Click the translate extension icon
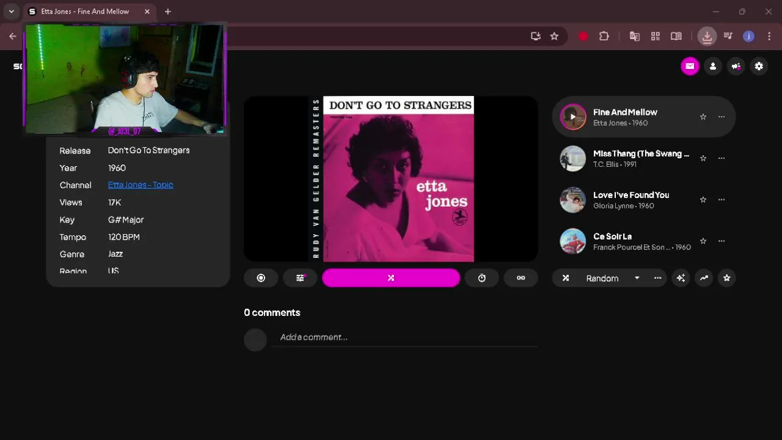Viewport: 782px width, 440px height. pos(635,36)
